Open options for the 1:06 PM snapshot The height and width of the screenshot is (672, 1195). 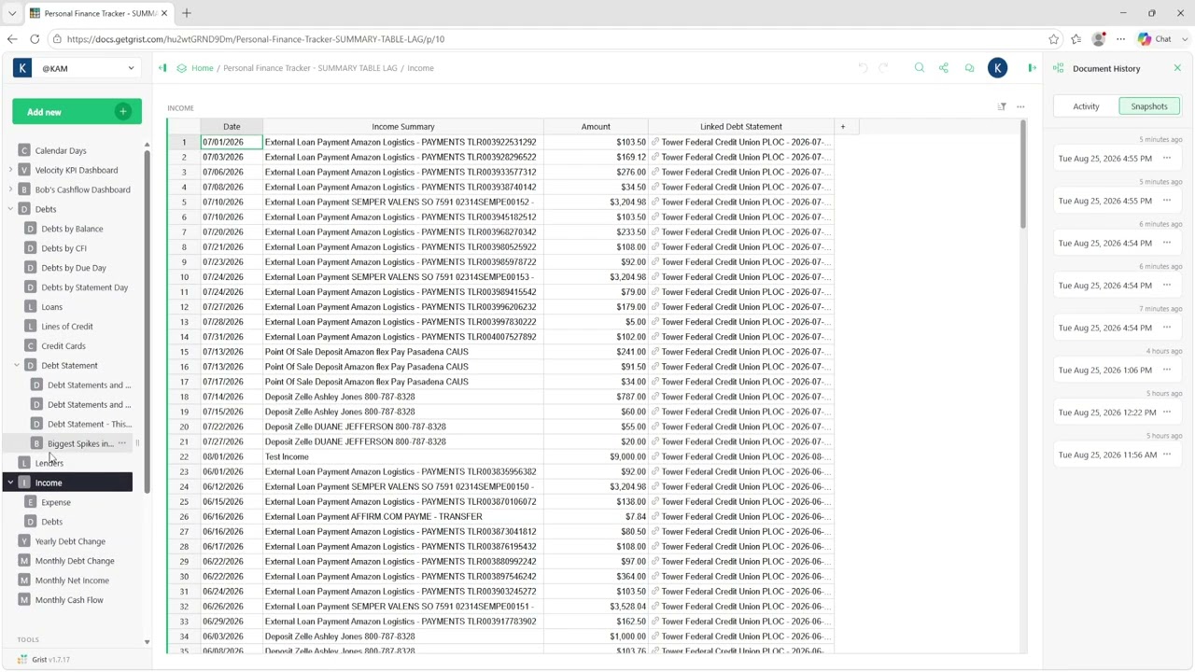[x=1167, y=370]
